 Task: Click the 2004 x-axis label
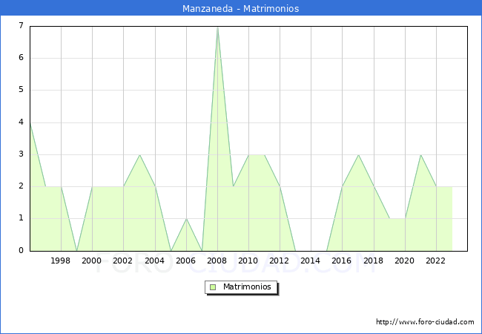pos(155,261)
